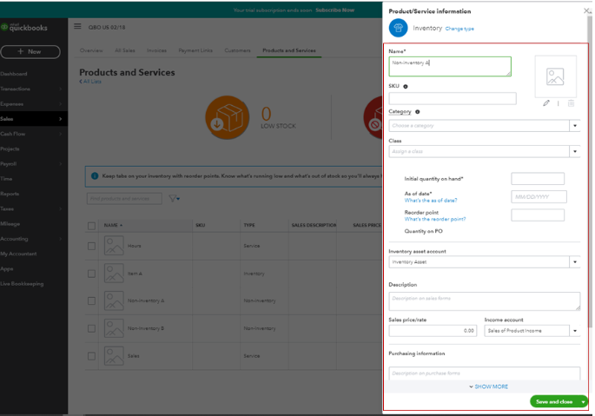The width and height of the screenshot is (595, 416).
Task: Check the Item A row checkbox
Action: point(91,274)
